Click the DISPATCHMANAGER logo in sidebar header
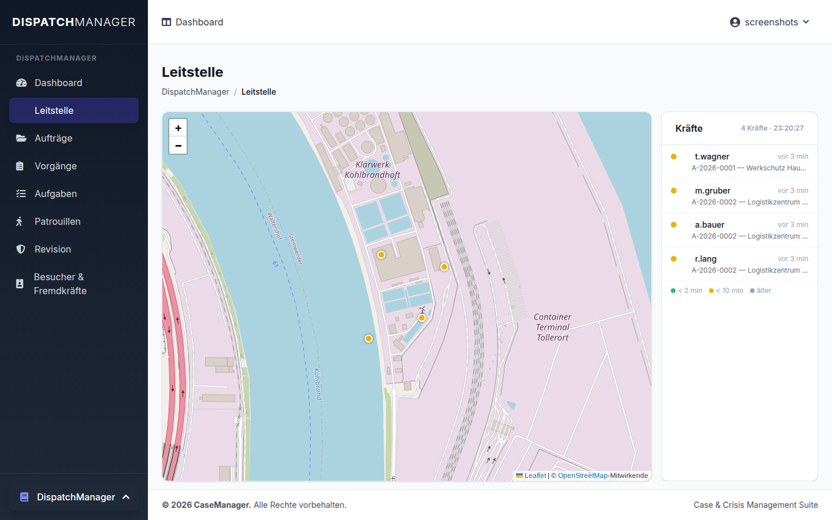Viewport: 832px width, 520px height. pyautogui.click(x=74, y=22)
